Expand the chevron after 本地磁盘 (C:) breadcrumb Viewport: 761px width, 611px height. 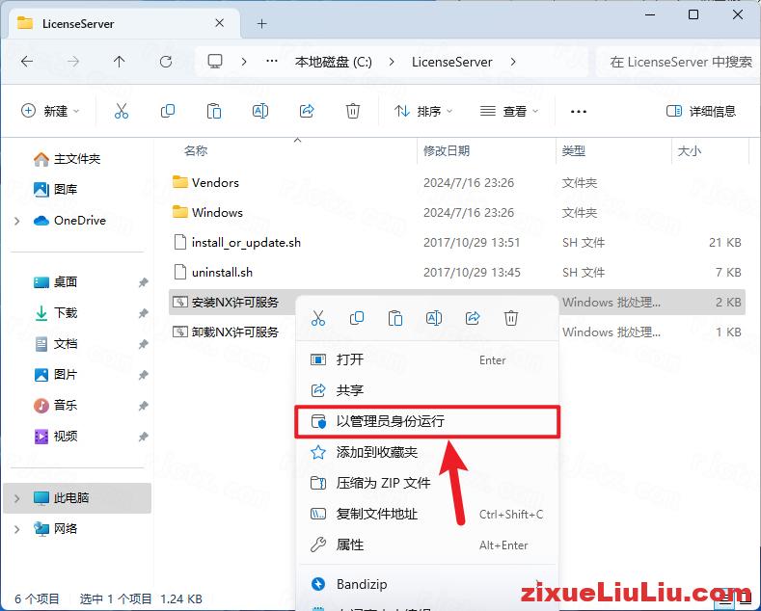point(392,62)
